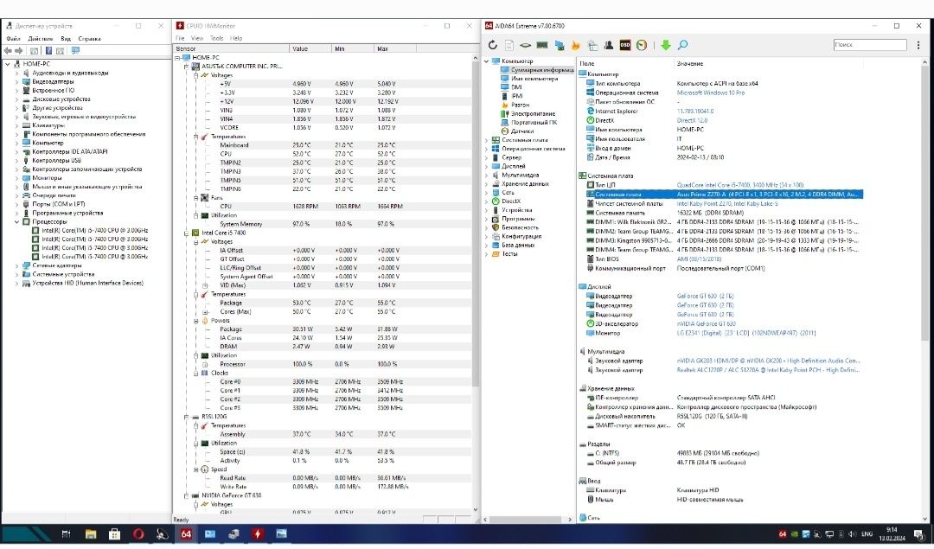Viewport: 934px width, 549px height.
Task: Collapse the R5SL120G node in HWMonitor
Action: point(187,417)
